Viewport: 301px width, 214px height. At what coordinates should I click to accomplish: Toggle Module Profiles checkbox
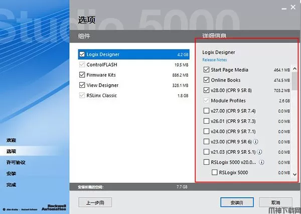click(x=206, y=100)
